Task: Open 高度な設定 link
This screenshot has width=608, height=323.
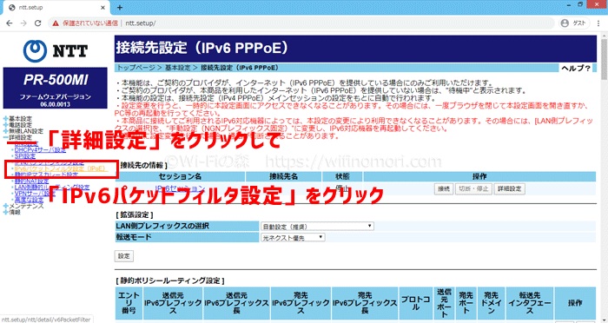Action: coord(29,200)
